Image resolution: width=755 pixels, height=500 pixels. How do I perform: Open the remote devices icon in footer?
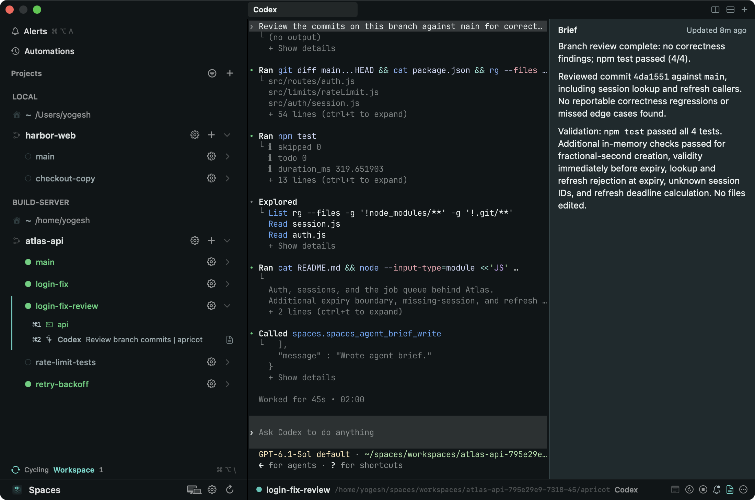pos(194,490)
